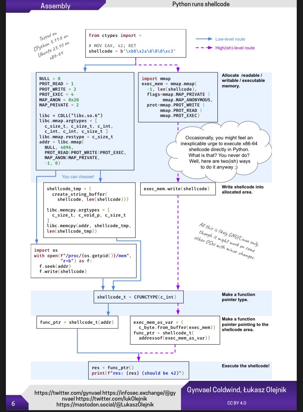Click the "from ctypes import *" code line

pyautogui.click(x=115, y=35)
